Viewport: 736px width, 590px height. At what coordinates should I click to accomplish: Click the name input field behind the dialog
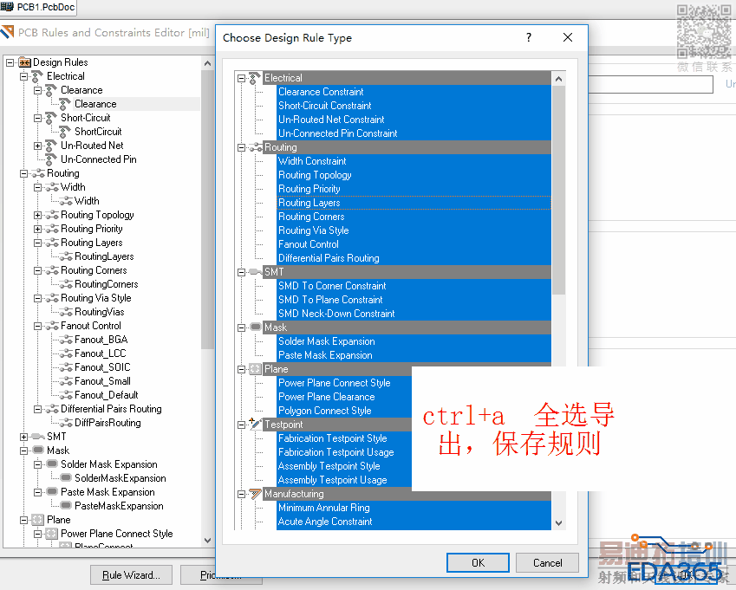tap(650, 85)
